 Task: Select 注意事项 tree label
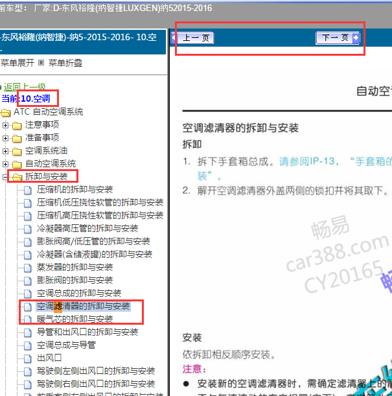pos(42,124)
